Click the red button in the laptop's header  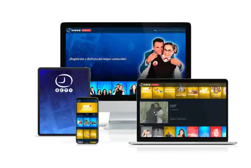155,85
